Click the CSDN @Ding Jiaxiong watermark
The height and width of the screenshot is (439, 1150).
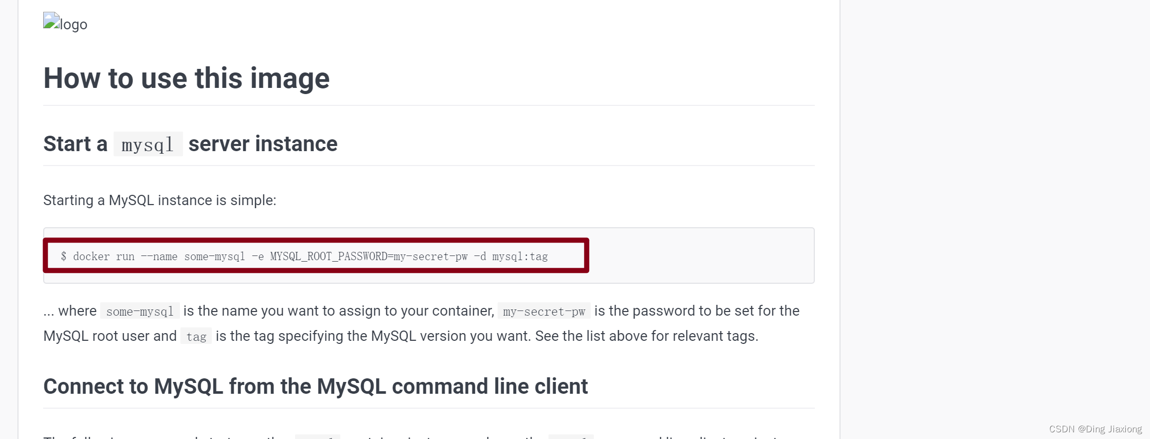1095,429
